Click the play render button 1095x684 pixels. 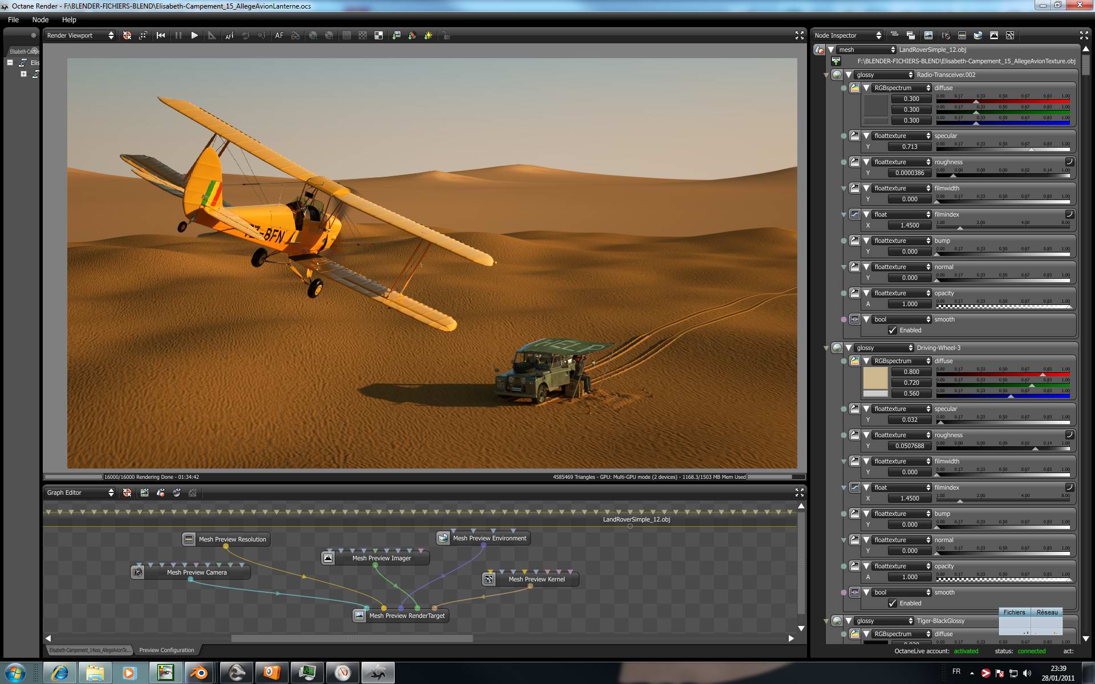tap(194, 35)
